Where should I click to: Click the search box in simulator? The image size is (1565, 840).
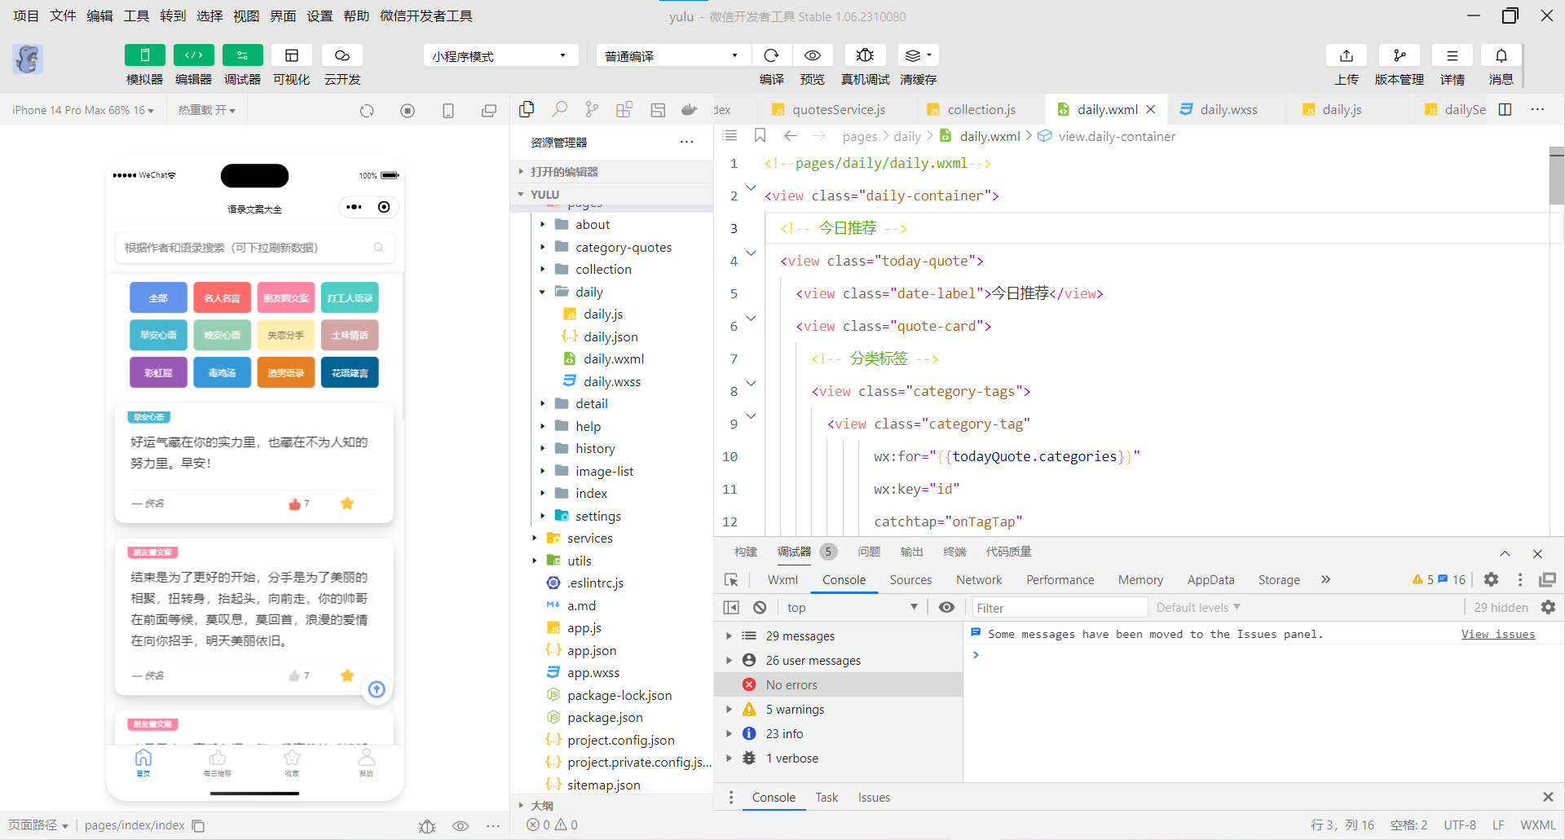tap(254, 248)
